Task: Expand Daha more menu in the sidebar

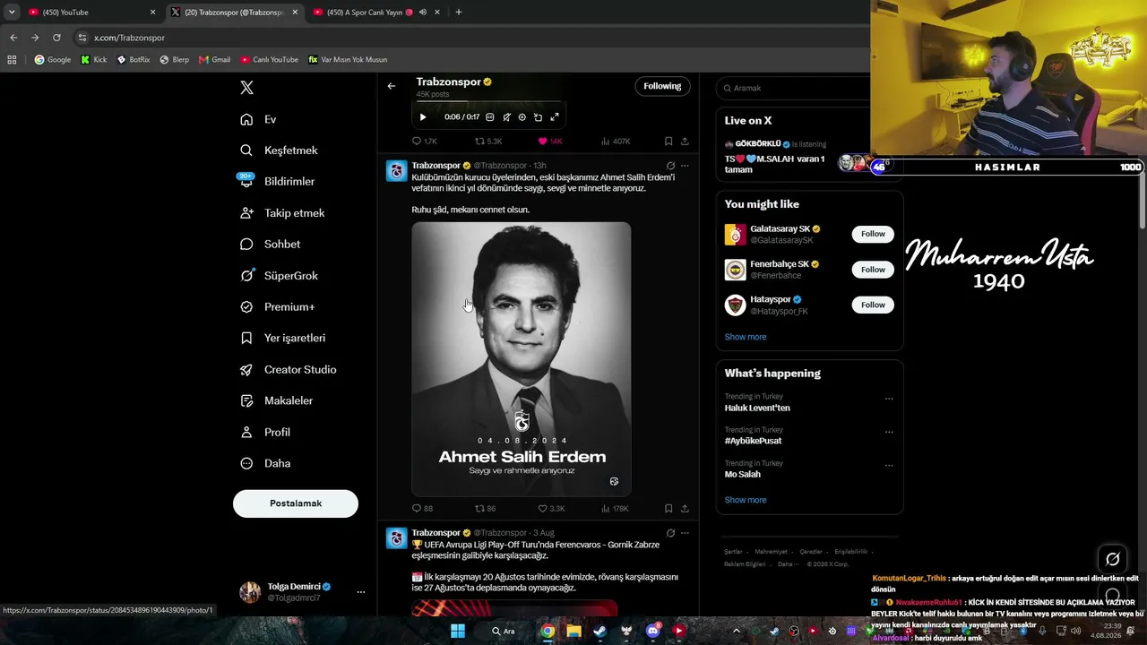Action: click(x=265, y=463)
